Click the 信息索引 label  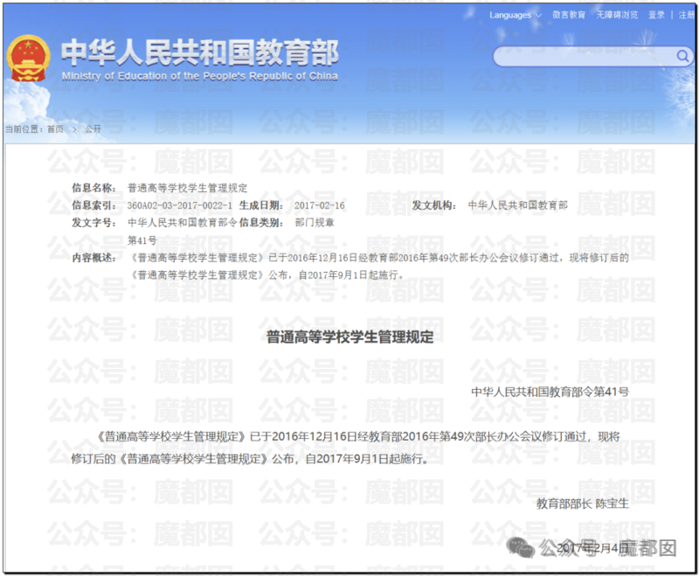point(94,205)
